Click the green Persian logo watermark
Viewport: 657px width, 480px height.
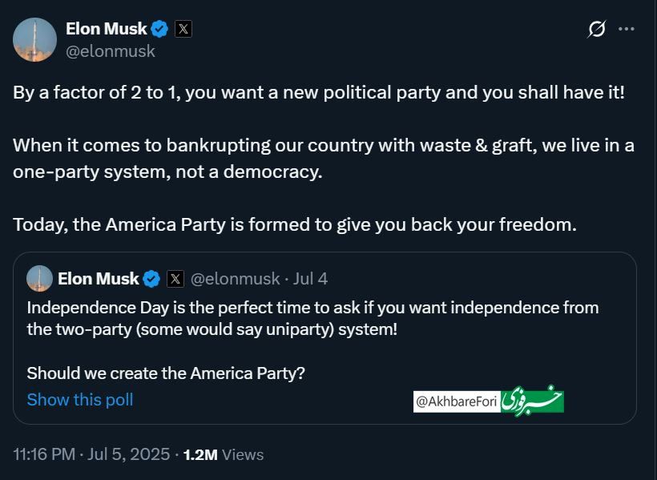coord(533,401)
